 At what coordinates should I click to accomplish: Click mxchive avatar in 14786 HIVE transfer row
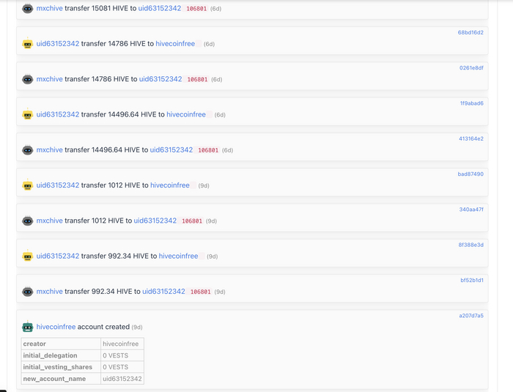coord(28,79)
